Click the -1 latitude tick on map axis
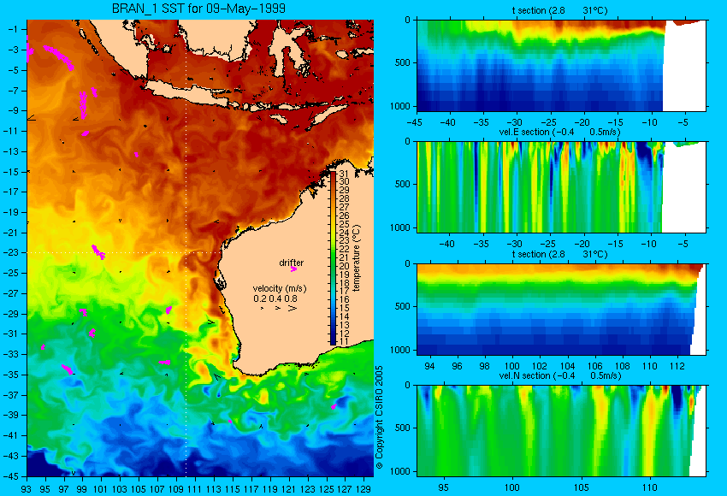Viewport: 727px width, 496px height. 13,29
